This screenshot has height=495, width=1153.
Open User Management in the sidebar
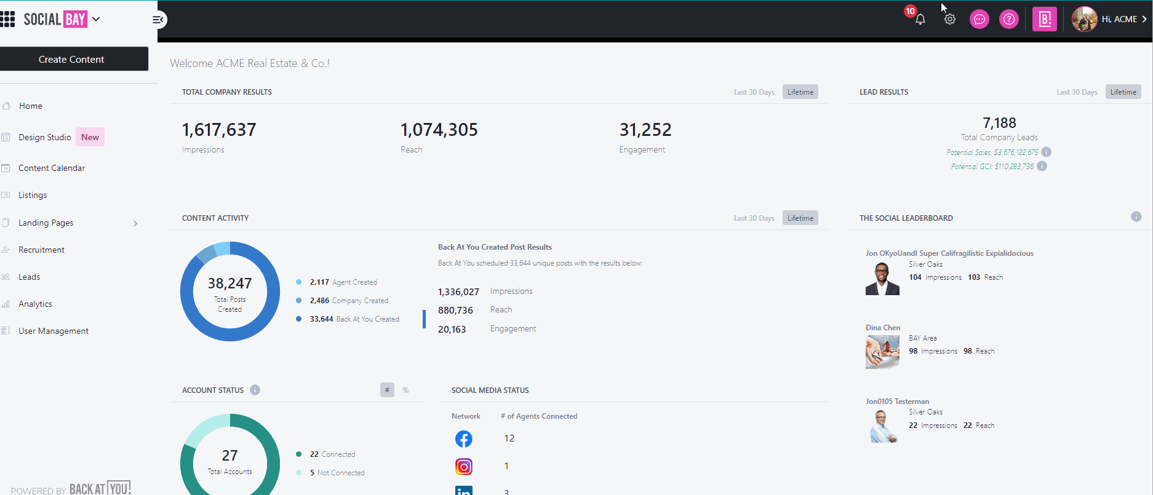click(x=54, y=331)
